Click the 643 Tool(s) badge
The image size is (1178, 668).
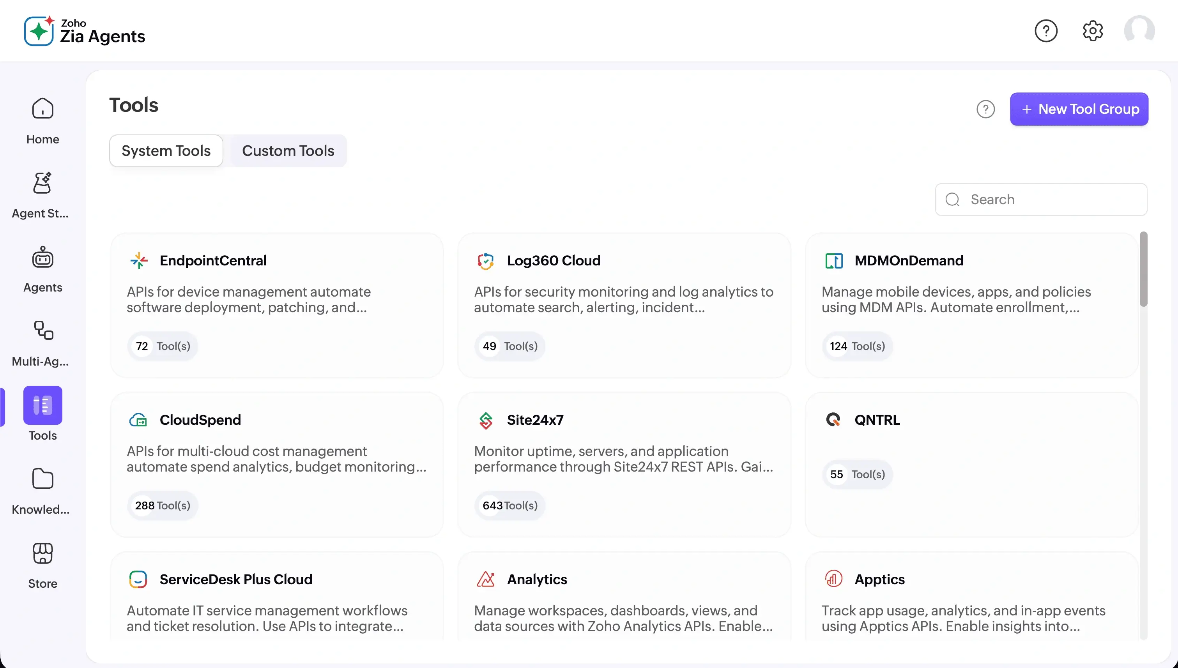[x=510, y=505]
